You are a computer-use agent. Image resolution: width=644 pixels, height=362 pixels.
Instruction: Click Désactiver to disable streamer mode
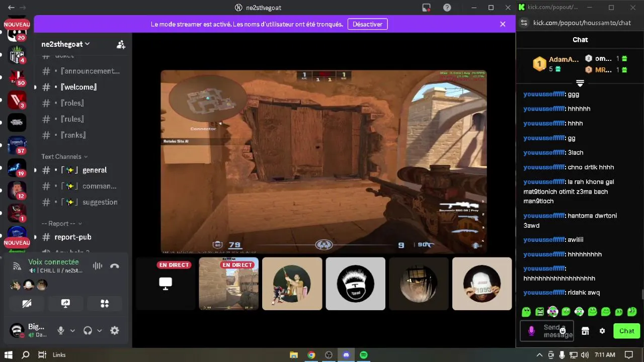click(367, 24)
